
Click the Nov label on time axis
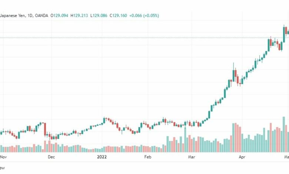tap(3, 157)
